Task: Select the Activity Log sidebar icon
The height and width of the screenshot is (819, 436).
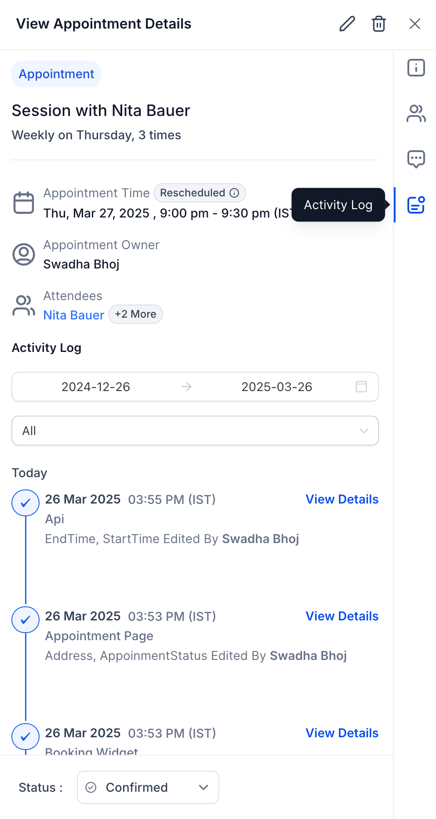Action: pyautogui.click(x=416, y=205)
